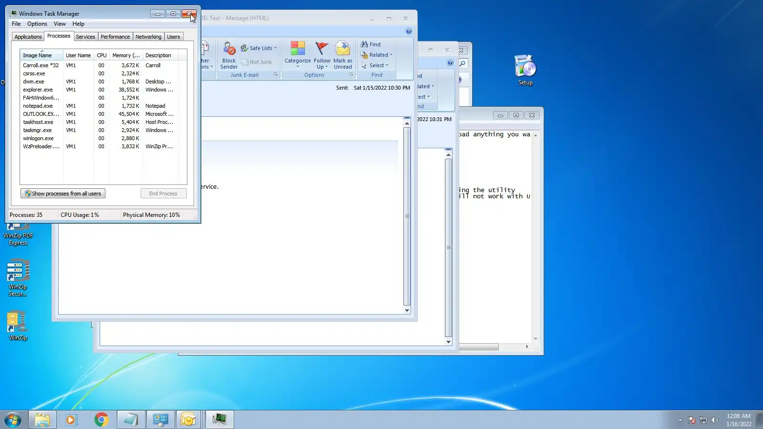
Task: Expand the Safe Lists dropdown
Action: pyautogui.click(x=258, y=48)
